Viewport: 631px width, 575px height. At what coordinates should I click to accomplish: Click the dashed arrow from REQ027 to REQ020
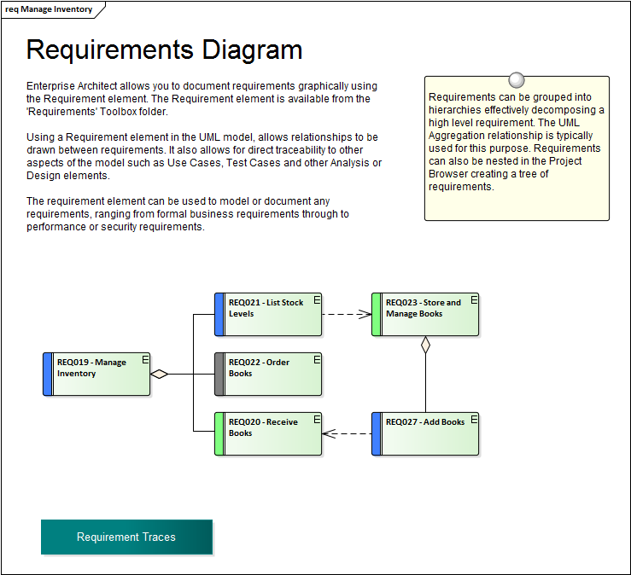pyautogui.click(x=348, y=433)
